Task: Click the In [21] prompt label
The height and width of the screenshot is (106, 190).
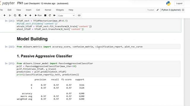Action: [10, 21]
